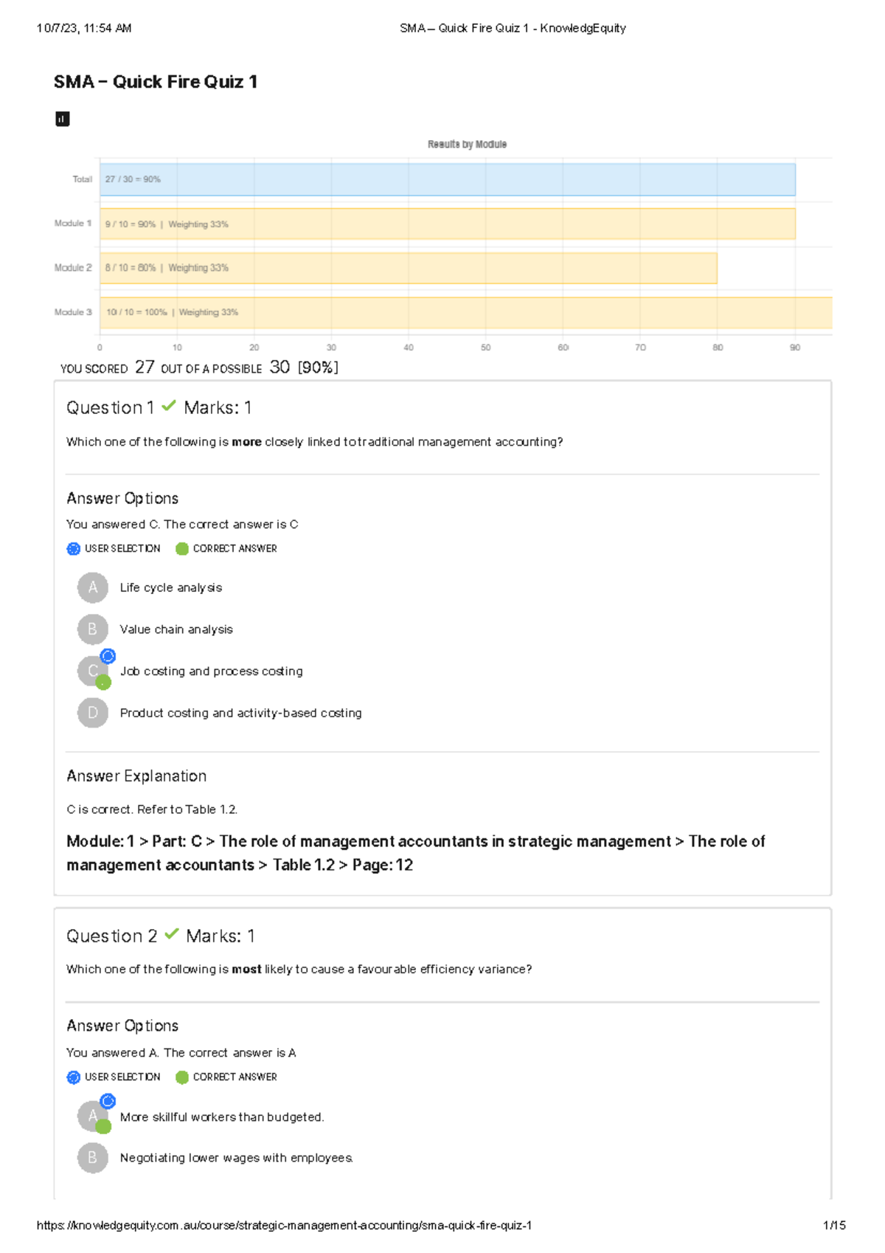Viewport: 885px width, 1253px height.
Task: Click the Module 1 Table 1.2 reference text
Action: pyautogui.click(x=416, y=853)
